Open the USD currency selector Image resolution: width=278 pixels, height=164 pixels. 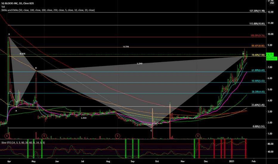point(272,3)
